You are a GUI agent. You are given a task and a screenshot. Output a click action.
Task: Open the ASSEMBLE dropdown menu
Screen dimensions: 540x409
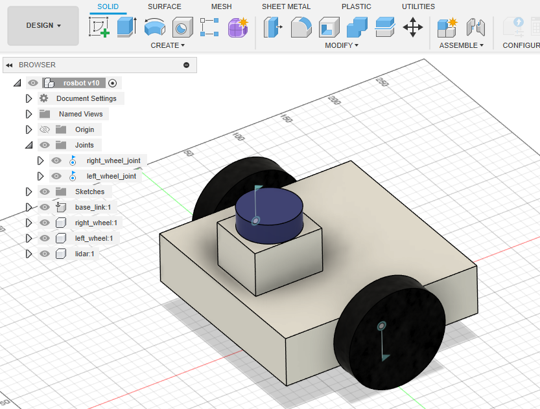[461, 45]
